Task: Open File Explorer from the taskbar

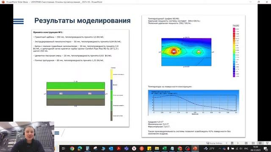Action: click(157, 148)
